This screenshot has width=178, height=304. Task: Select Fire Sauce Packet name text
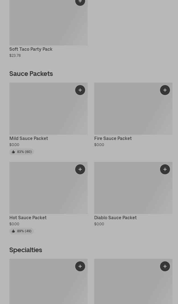[x=113, y=138]
